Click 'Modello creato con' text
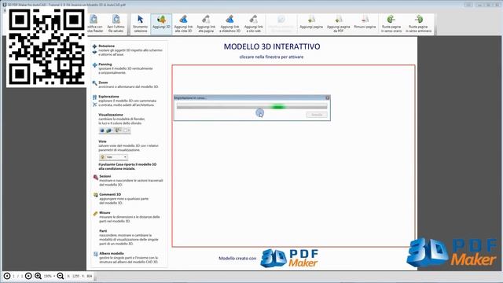The width and height of the screenshot is (503, 283). click(237, 258)
